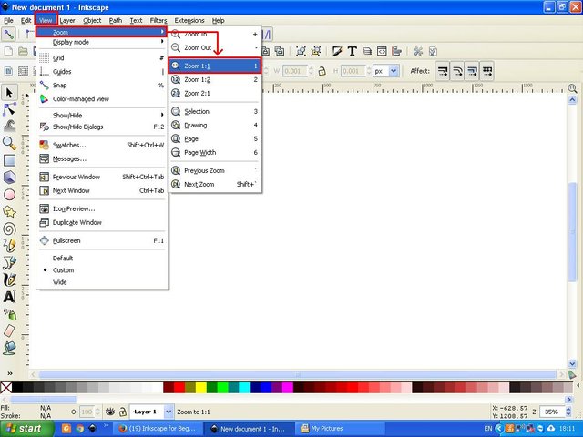Select the Eraser tool
Image resolution: width=583 pixels, height=437 pixels.
9,330
